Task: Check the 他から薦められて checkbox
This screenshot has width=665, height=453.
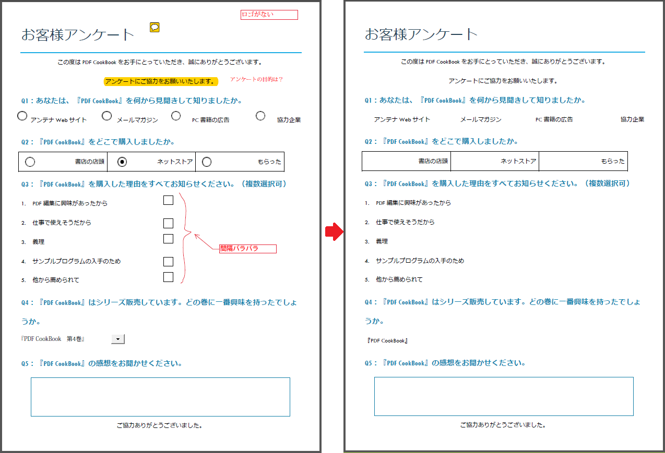Action: [x=168, y=277]
